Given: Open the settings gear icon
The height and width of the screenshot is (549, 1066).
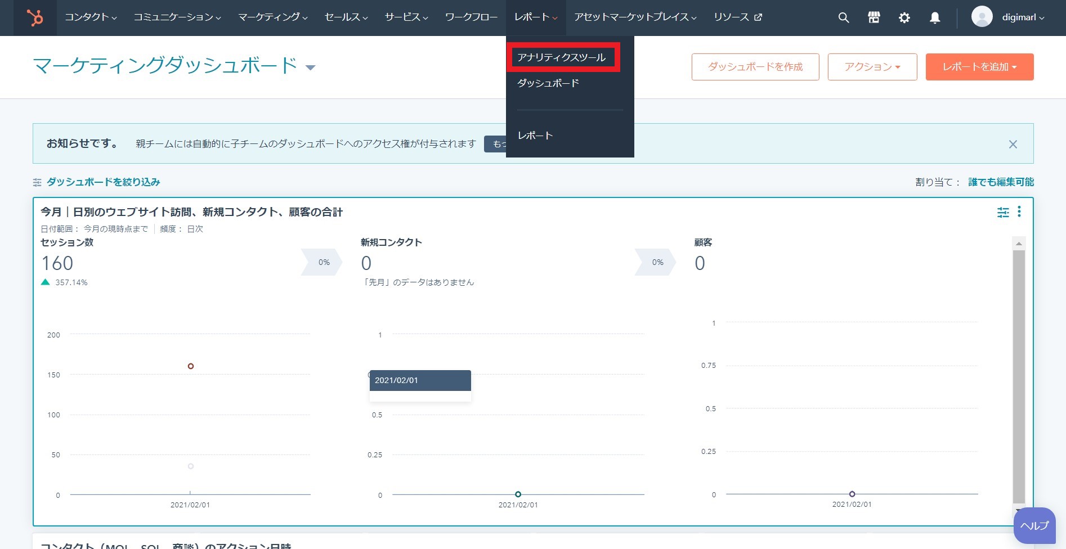Looking at the screenshot, I should click(904, 18).
